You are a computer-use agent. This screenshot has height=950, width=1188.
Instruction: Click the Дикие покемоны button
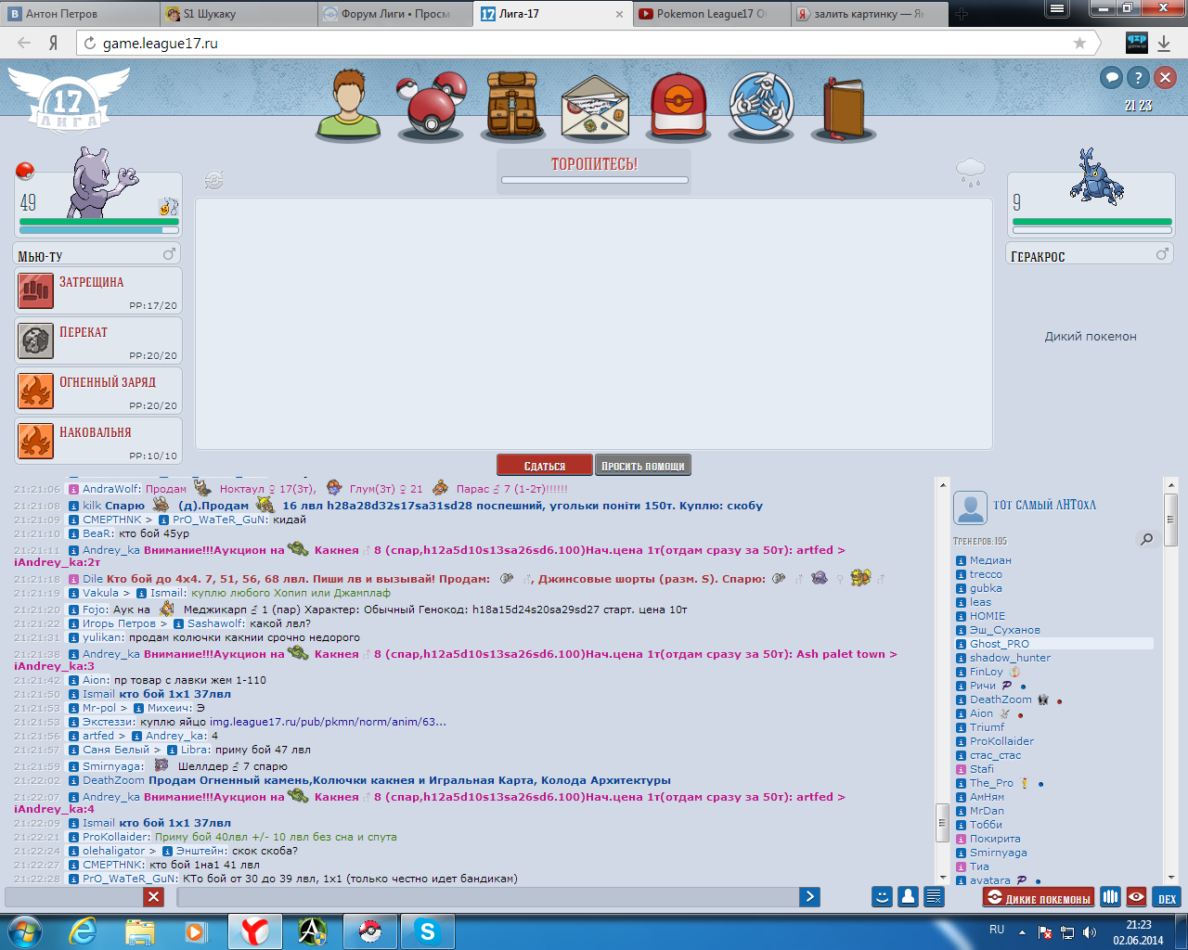pos(1039,898)
